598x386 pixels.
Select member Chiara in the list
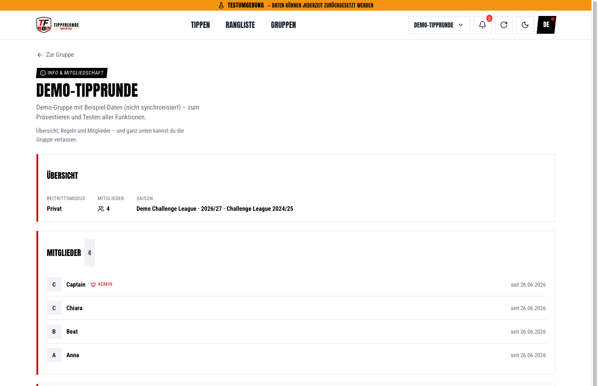click(x=296, y=308)
